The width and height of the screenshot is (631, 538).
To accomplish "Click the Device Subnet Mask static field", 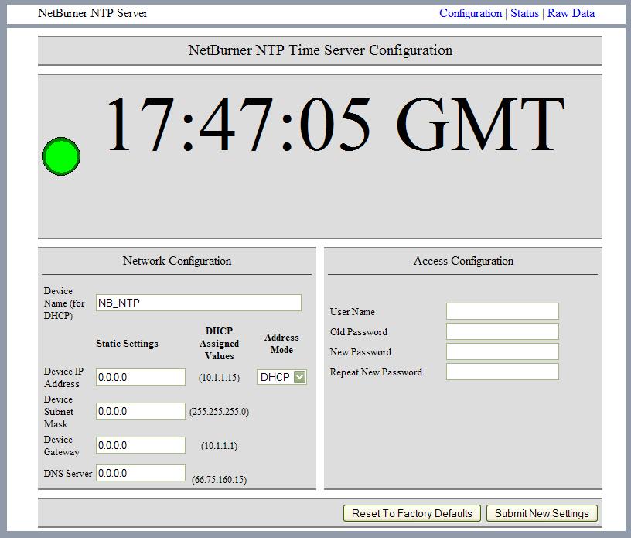I will [141, 411].
